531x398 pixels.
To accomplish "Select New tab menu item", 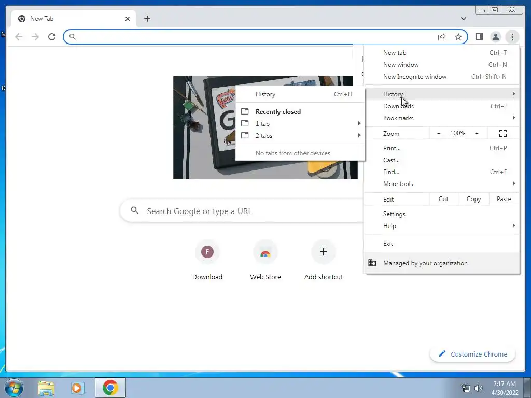I will 442,53.
